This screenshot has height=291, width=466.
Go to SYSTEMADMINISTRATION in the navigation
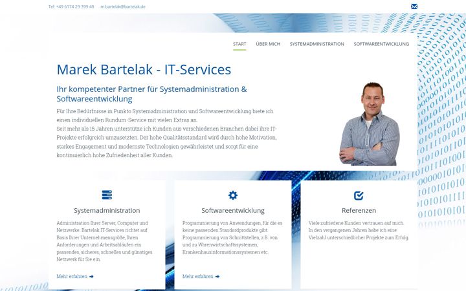click(x=316, y=44)
